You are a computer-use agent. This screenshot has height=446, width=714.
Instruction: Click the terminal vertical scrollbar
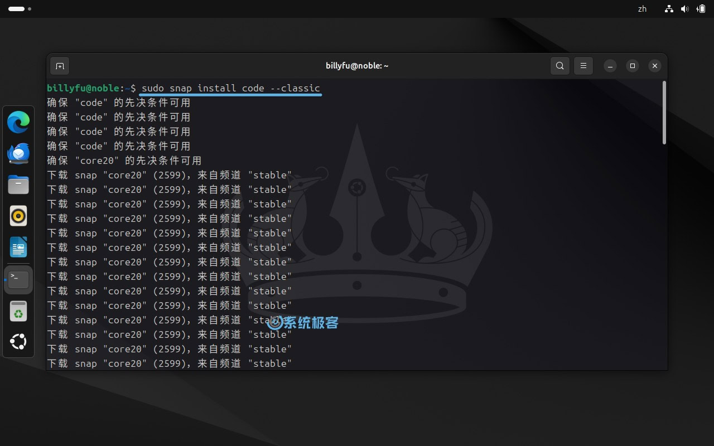pyautogui.click(x=664, y=113)
